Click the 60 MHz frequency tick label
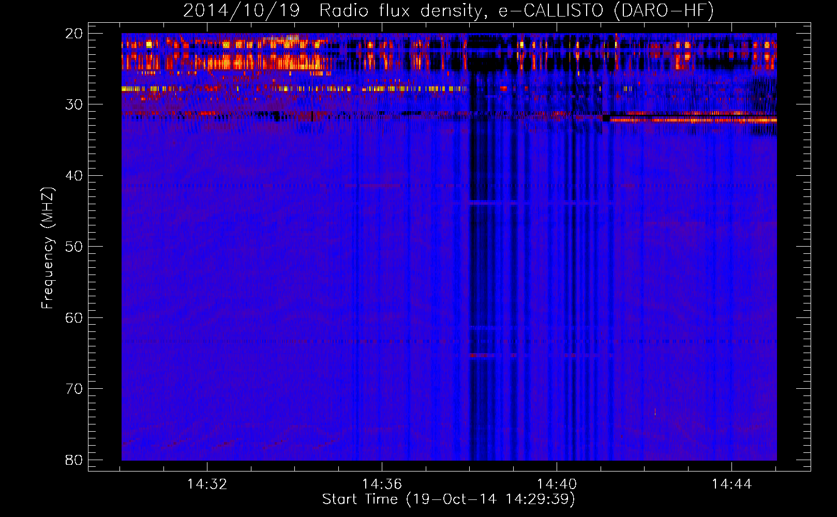The image size is (837, 517). tap(74, 317)
